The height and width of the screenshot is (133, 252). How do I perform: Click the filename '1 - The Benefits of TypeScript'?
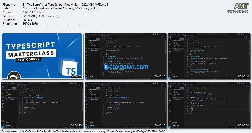[43, 5]
